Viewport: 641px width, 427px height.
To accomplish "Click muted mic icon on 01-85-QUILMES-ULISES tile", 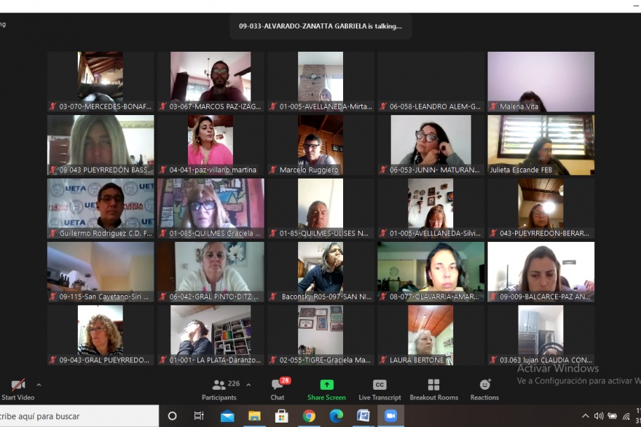I will coord(273,234).
